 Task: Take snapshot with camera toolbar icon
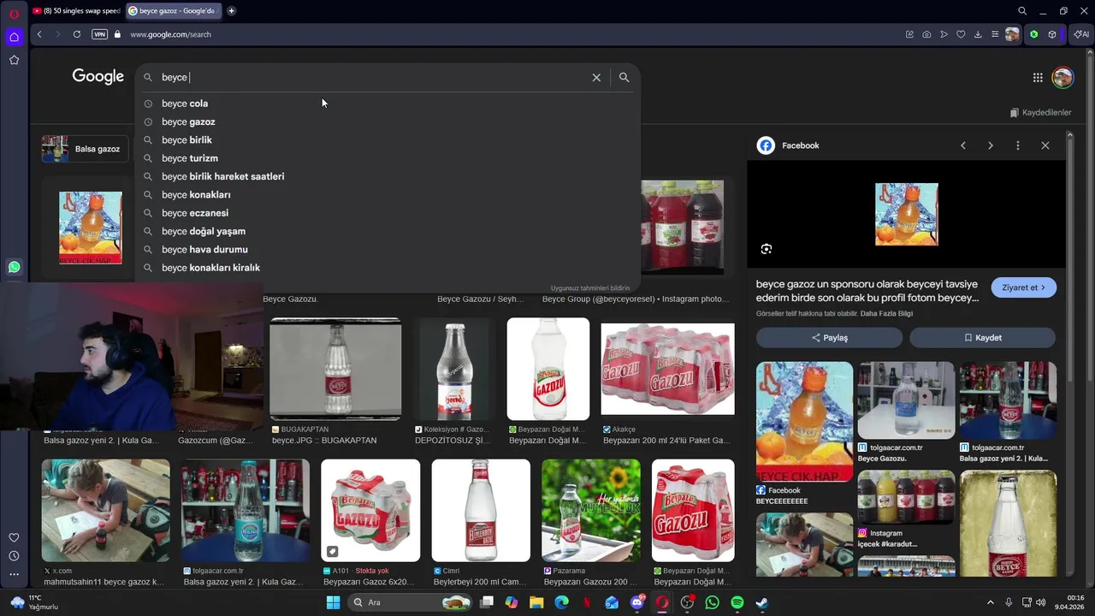926,34
